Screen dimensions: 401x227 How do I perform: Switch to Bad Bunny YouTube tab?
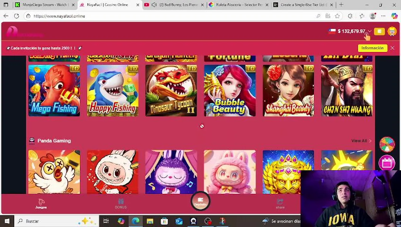173,5
